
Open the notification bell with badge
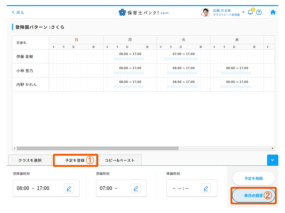[250, 12]
